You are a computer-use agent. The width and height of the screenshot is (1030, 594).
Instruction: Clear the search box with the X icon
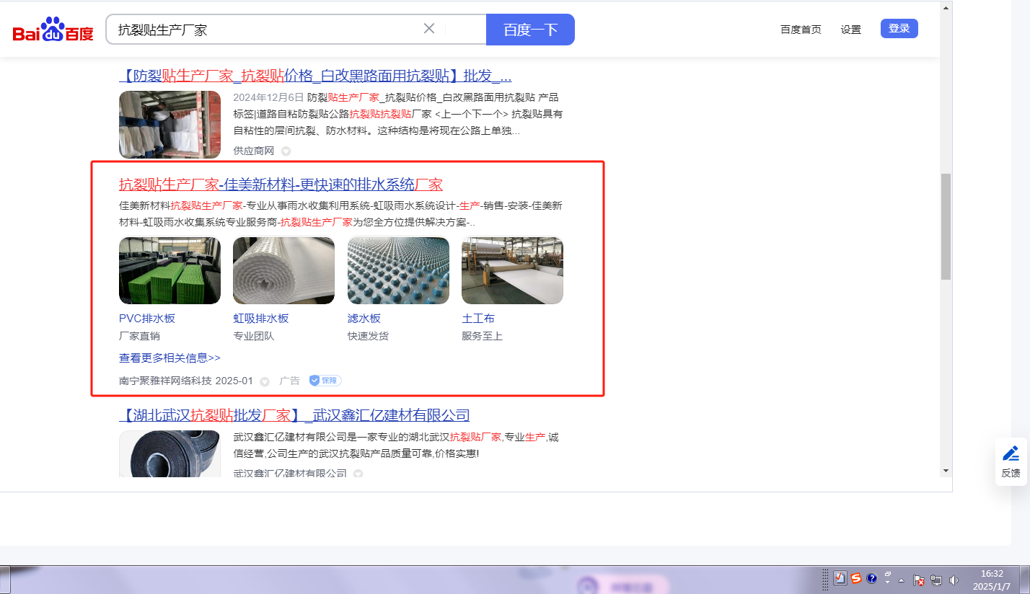(429, 29)
